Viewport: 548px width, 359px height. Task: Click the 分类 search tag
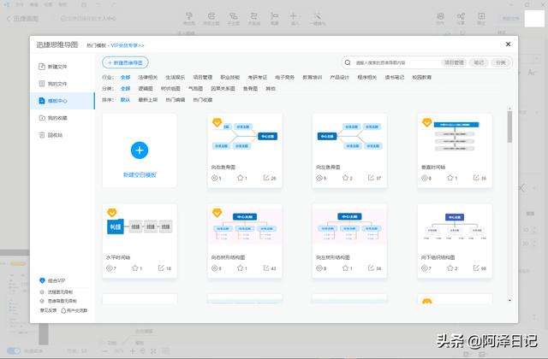tap(501, 62)
